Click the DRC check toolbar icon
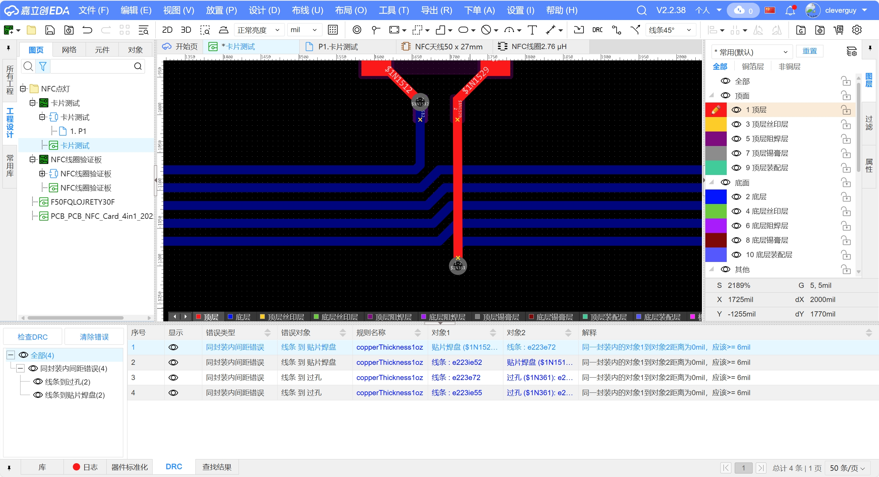This screenshot has height=477, width=879. [x=597, y=30]
